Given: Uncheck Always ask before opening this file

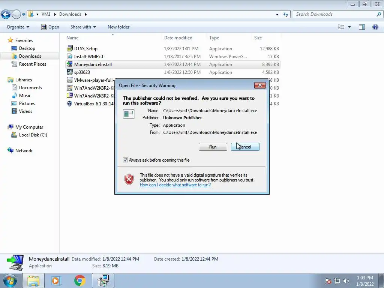Looking at the screenshot, I should [x=125, y=160].
